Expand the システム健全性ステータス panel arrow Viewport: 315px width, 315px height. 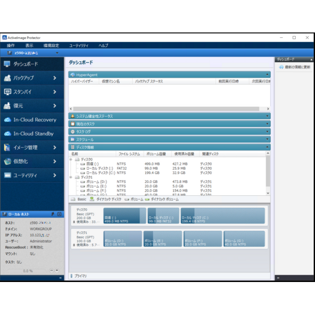point(267,116)
